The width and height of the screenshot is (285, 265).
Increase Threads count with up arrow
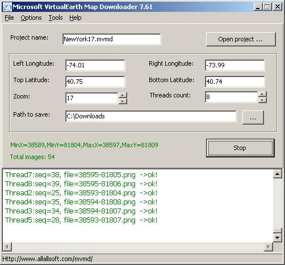coord(262,94)
